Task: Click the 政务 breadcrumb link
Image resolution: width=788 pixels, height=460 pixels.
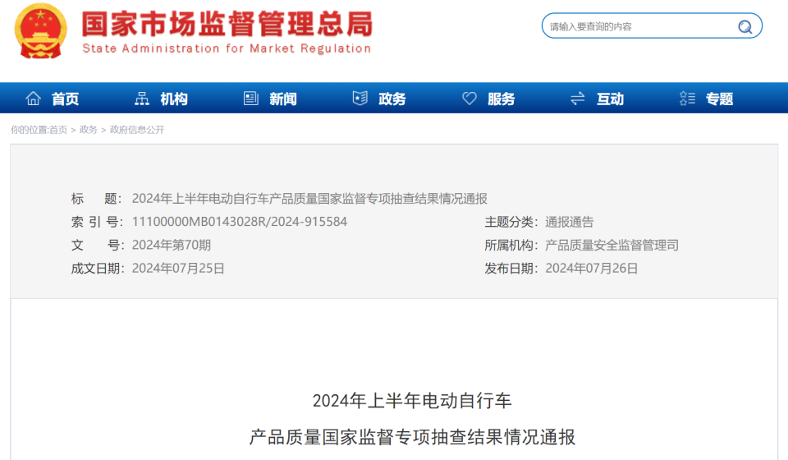Action: click(x=89, y=130)
